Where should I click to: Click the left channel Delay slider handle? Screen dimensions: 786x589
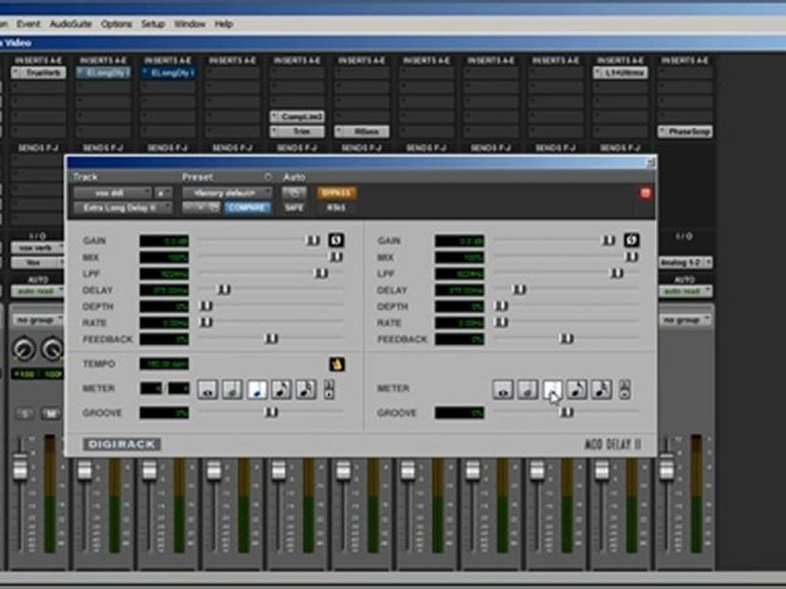(224, 290)
